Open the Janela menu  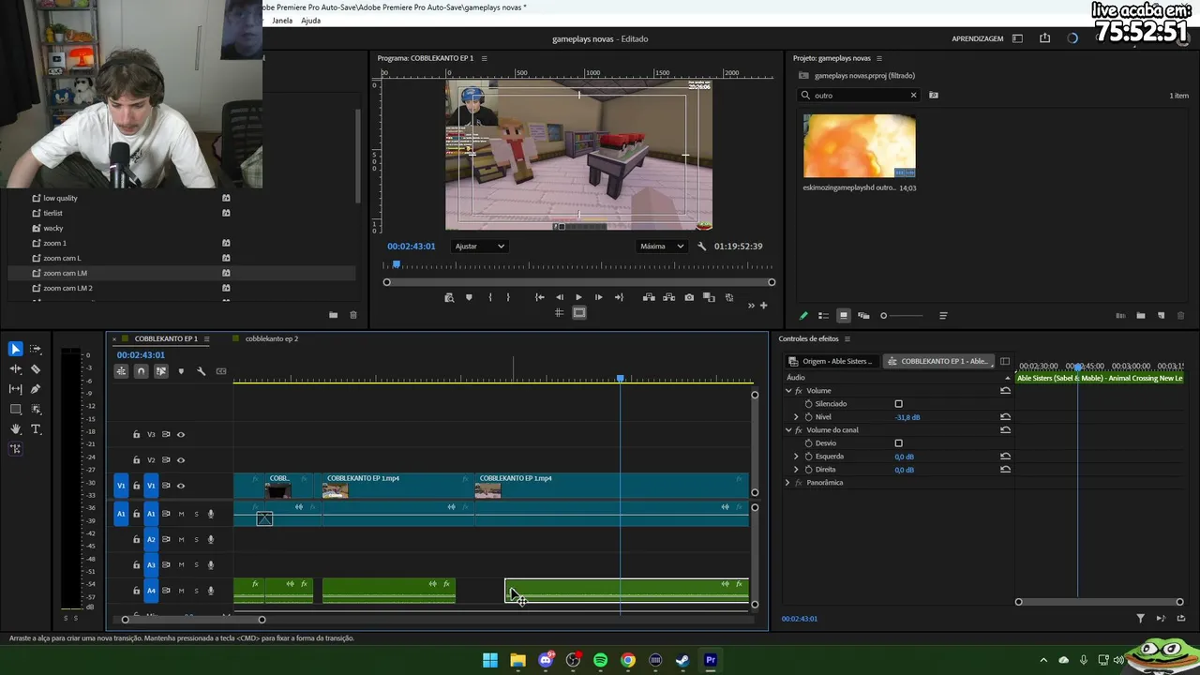(x=282, y=21)
